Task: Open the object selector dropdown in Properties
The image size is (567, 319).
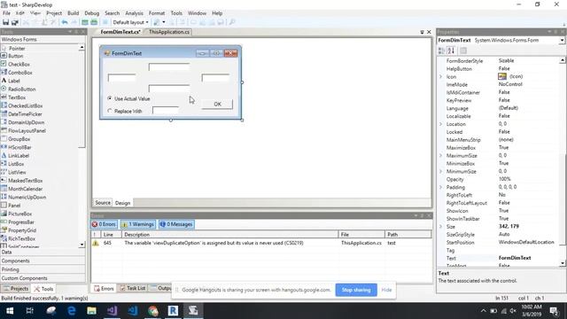Action: (562, 41)
